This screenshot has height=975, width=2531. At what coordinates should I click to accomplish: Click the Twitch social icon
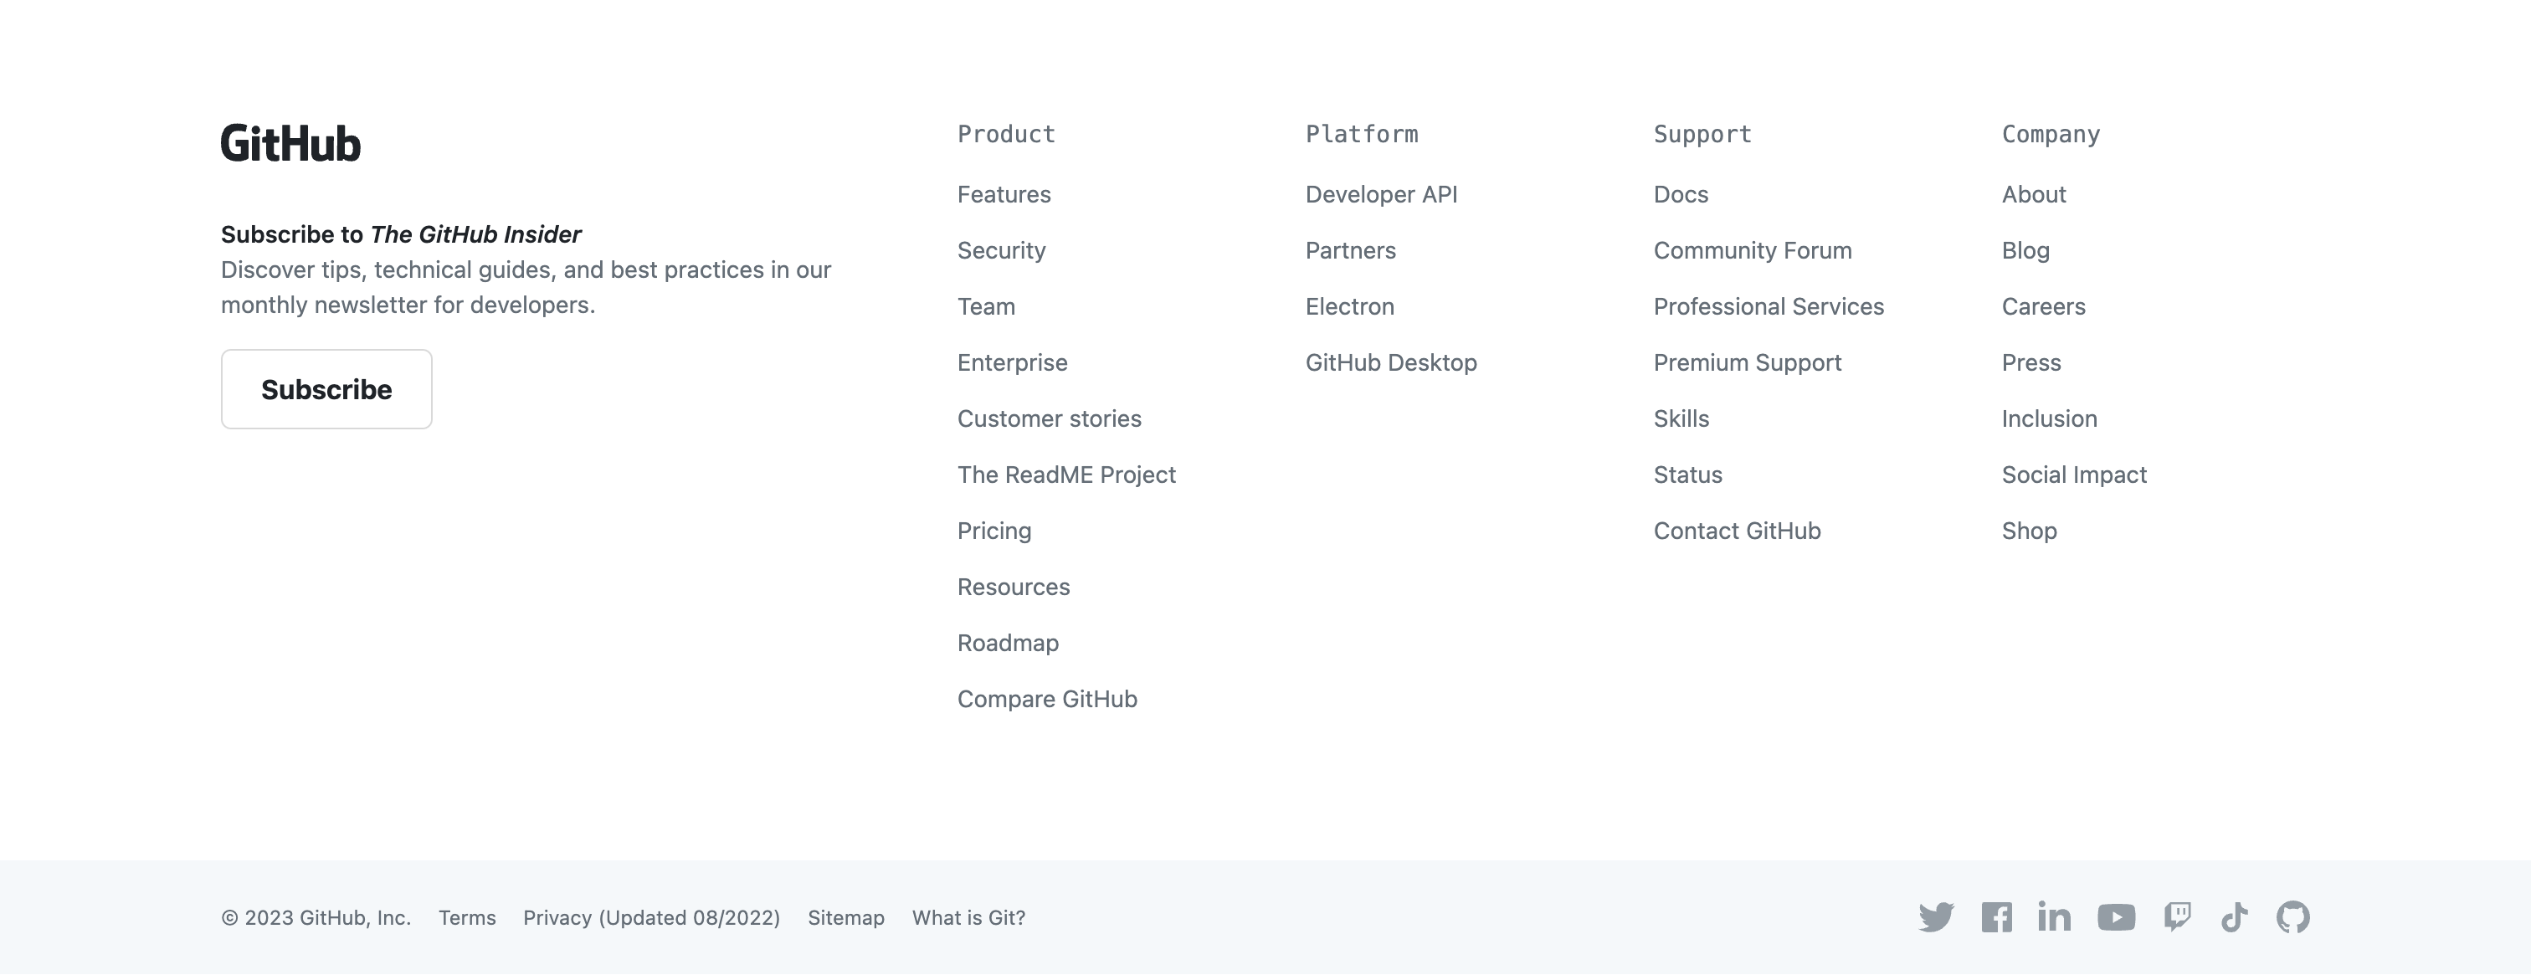pyautogui.click(x=2177, y=917)
